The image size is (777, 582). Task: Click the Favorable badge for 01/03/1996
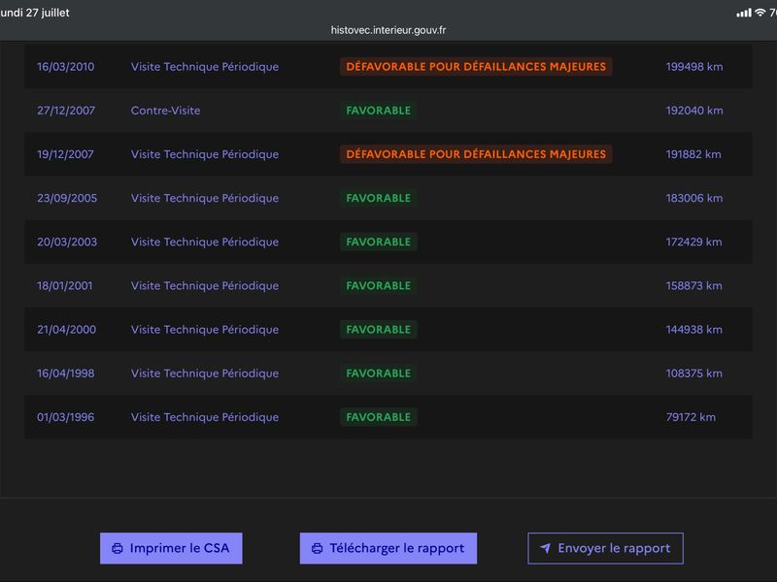[379, 417]
